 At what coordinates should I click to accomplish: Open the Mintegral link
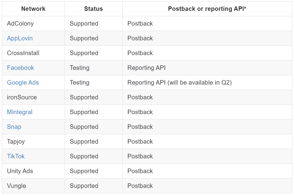20,112
